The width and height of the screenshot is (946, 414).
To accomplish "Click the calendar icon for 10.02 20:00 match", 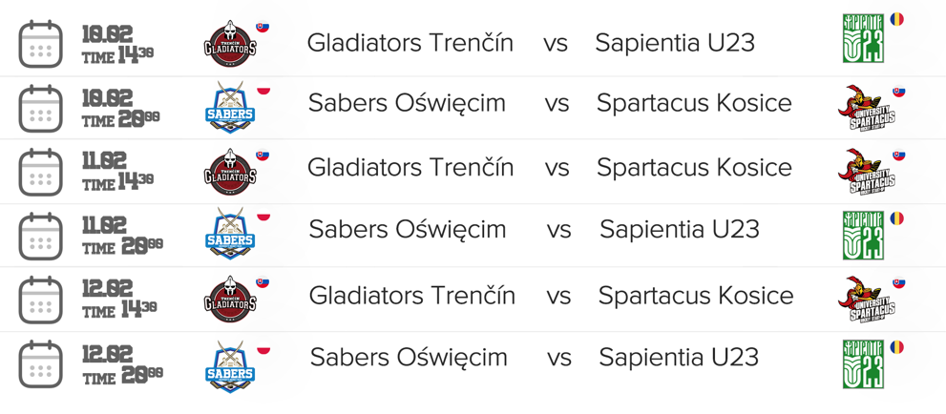I will [41, 108].
